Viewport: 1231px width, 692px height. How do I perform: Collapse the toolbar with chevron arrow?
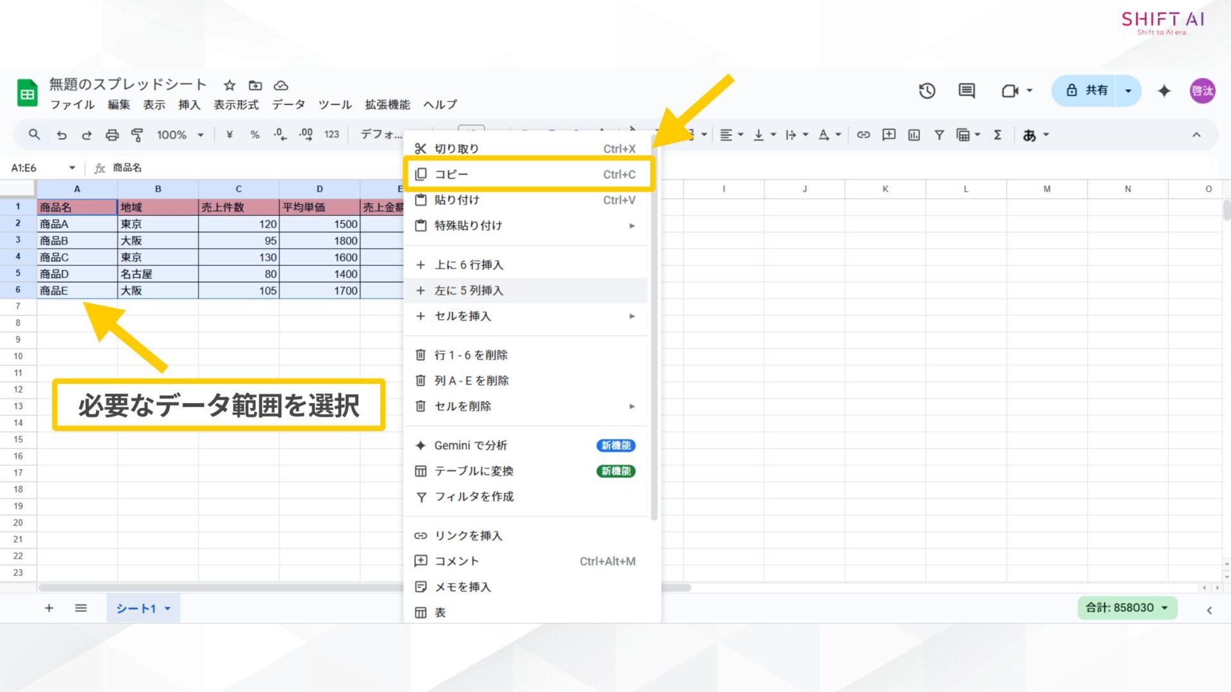coord(1196,135)
